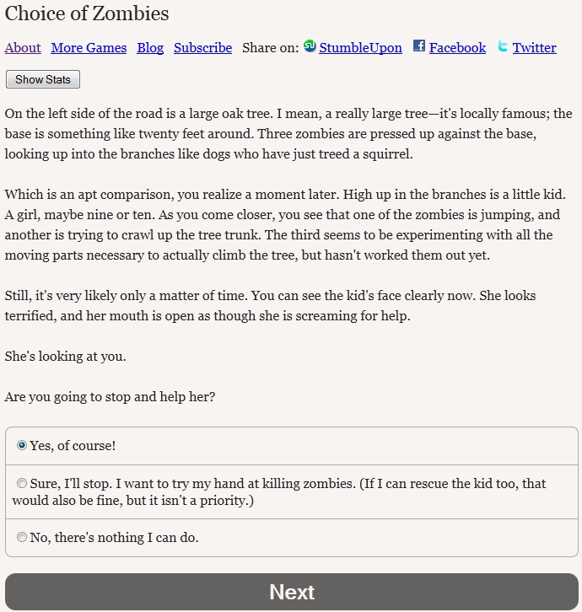Click the "Choice of Zombies" title heading
This screenshot has height=612, width=582.
(x=87, y=13)
